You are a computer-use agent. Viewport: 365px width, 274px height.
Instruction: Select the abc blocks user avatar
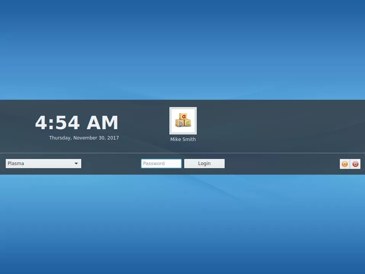pyautogui.click(x=183, y=121)
